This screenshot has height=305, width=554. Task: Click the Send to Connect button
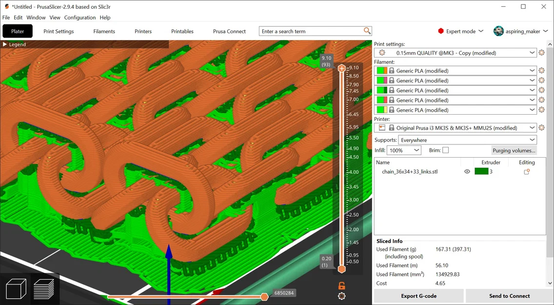click(509, 296)
